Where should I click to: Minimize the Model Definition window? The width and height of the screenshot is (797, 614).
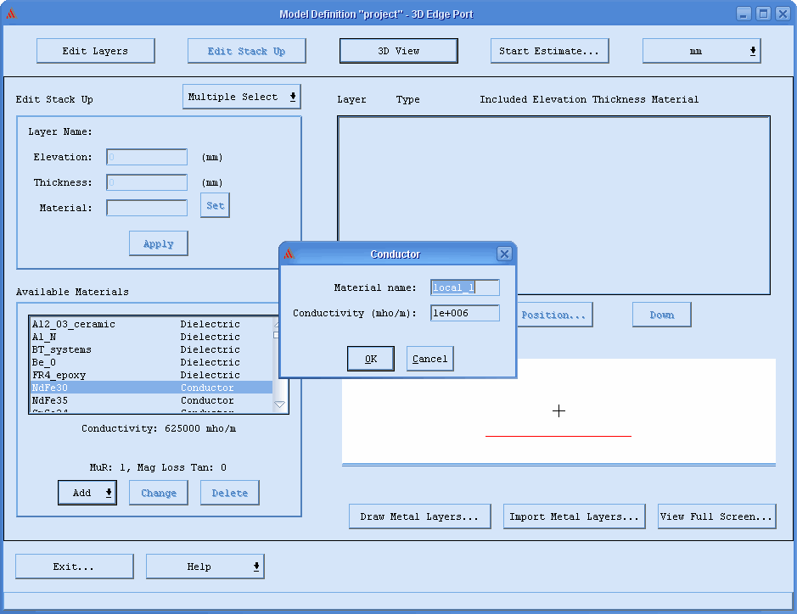pos(744,14)
